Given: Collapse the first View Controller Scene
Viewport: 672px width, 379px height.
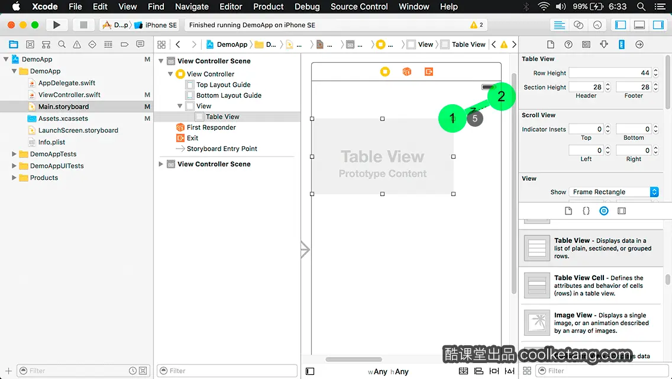Looking at the screenshot, I should point(161,61).
